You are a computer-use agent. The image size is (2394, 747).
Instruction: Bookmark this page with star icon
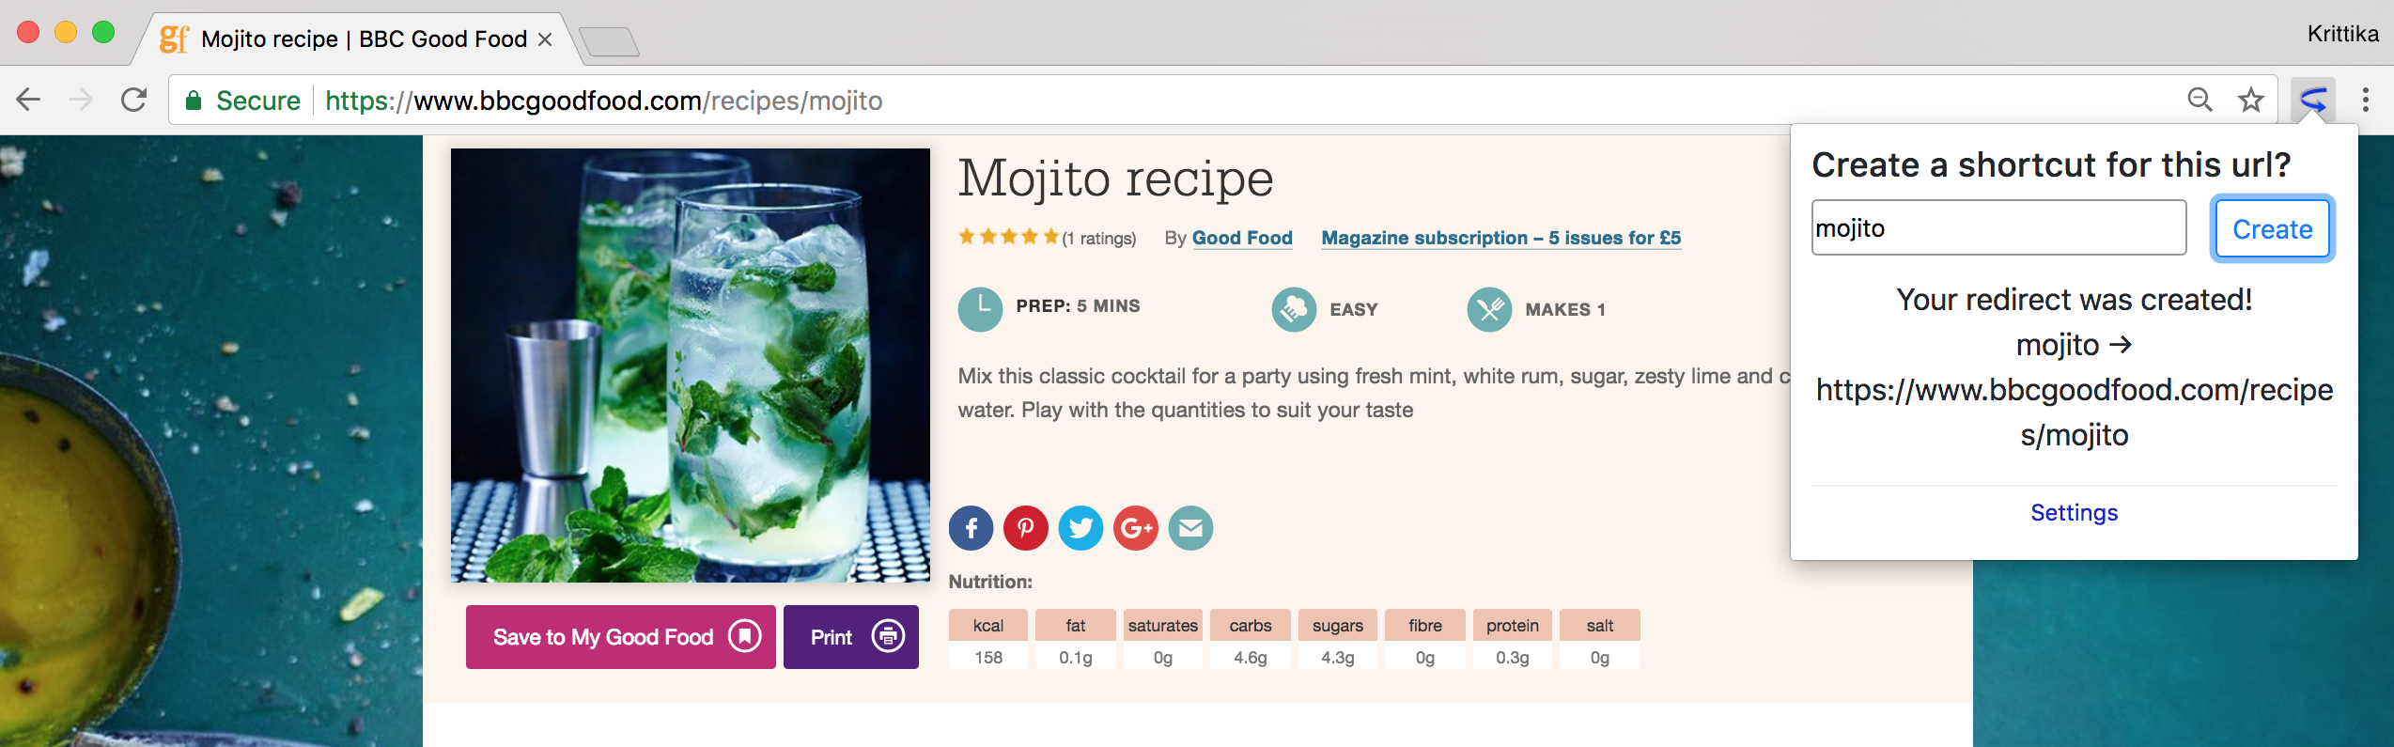click(x=2250, y=100)
